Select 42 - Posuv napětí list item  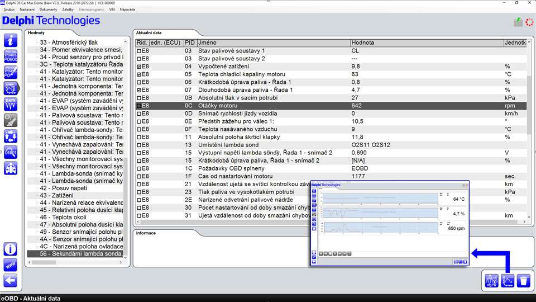[x=63, y=188]
